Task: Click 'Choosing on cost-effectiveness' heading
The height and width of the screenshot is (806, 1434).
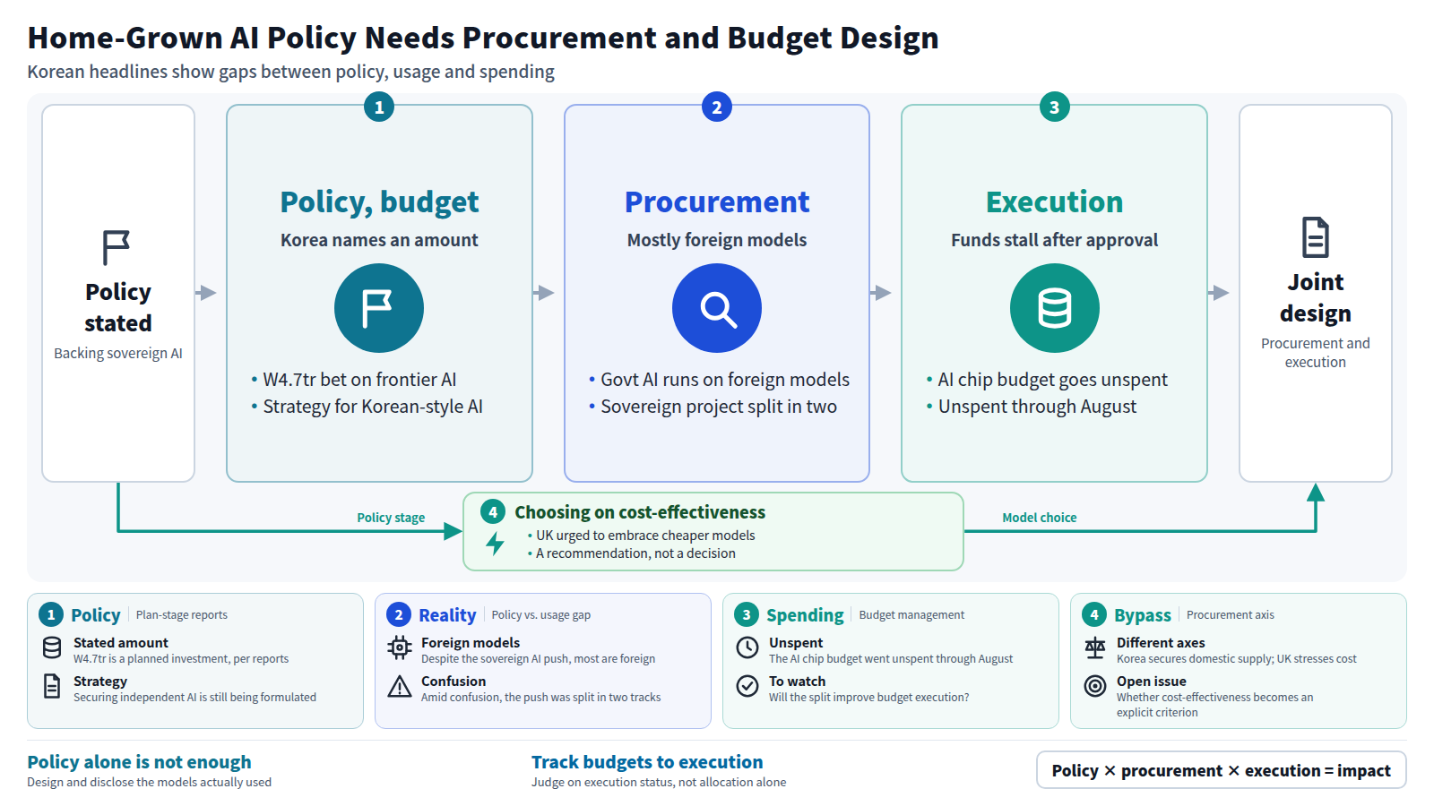Action: (640, 512)
